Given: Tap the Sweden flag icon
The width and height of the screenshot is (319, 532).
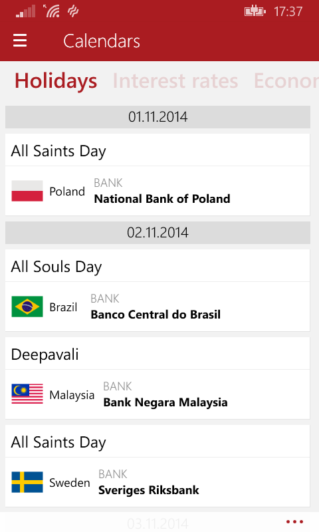Looking at the screenshot, I should click(x=27, y=482).
